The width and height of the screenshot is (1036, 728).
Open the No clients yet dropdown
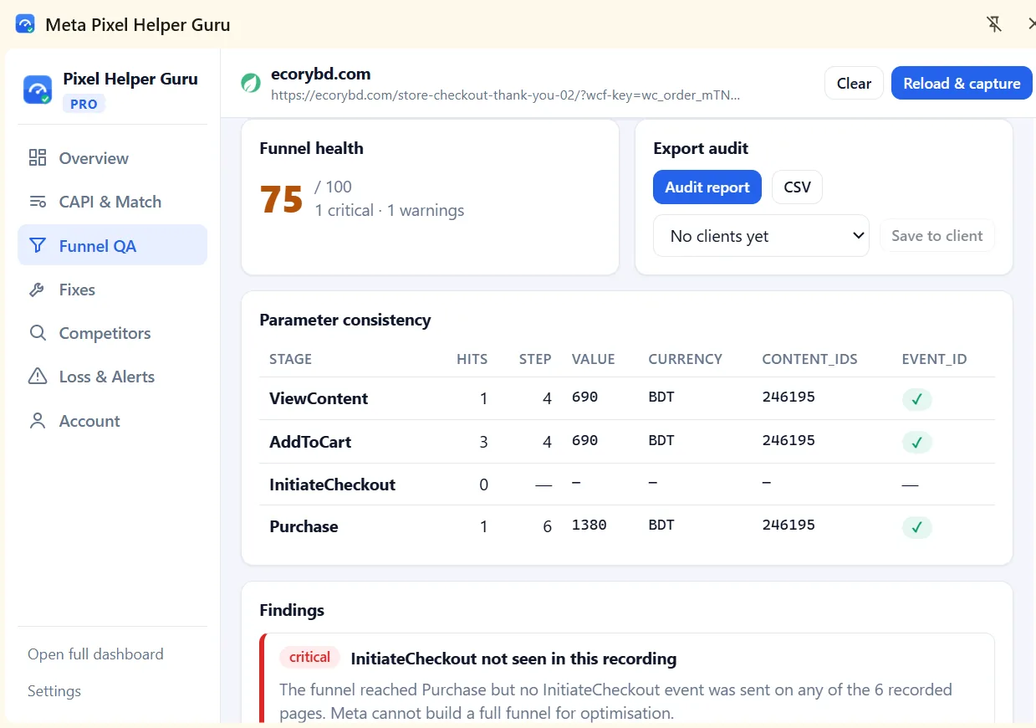762,236
